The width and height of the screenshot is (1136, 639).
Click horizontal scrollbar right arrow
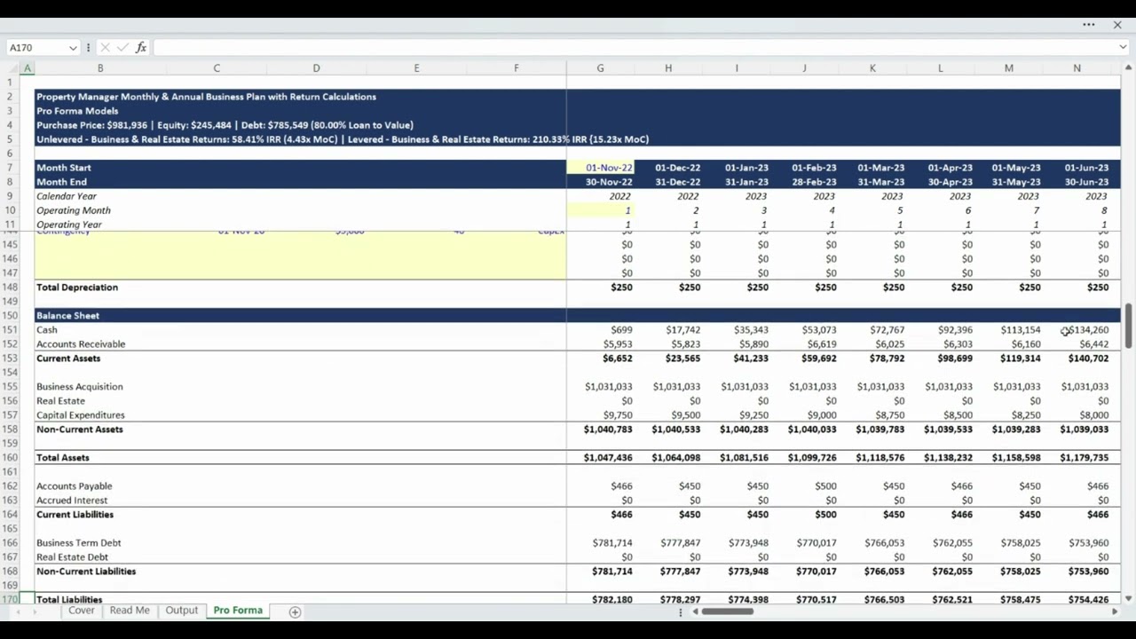(1116, 611)
